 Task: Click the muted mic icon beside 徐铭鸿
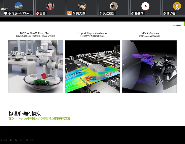pos(133,13)
